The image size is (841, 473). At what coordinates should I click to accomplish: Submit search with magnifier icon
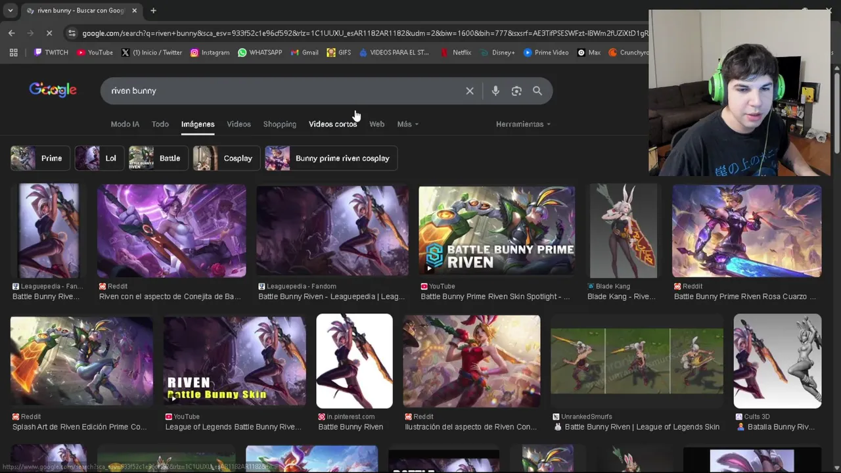coord(537,91)
